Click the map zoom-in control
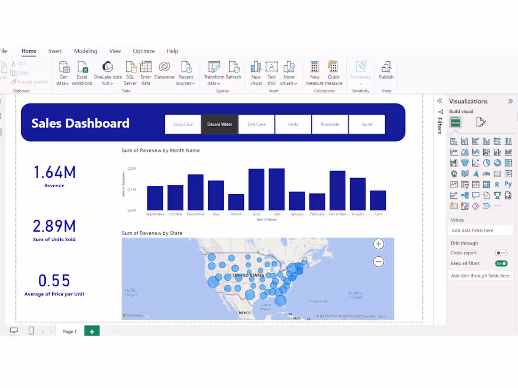This screenshot has width=518, height=388. click(379, 244)
